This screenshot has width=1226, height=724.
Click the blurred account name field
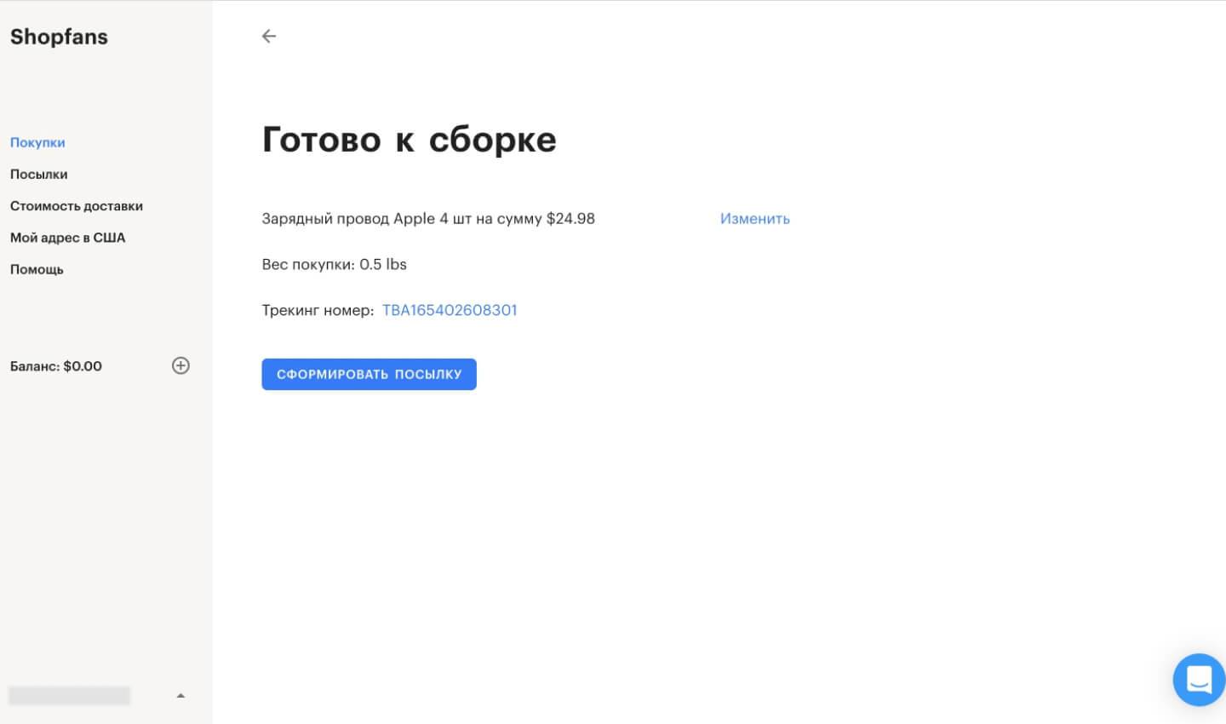tap(70, 696)
